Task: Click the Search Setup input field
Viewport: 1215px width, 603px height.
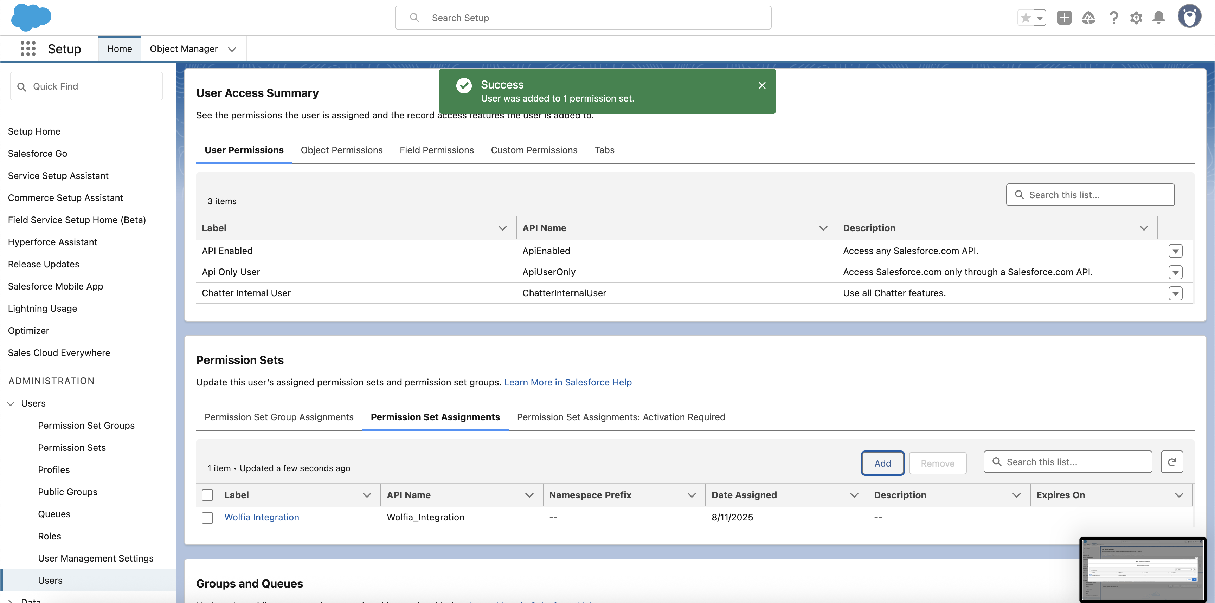Action: pos(583,18)
